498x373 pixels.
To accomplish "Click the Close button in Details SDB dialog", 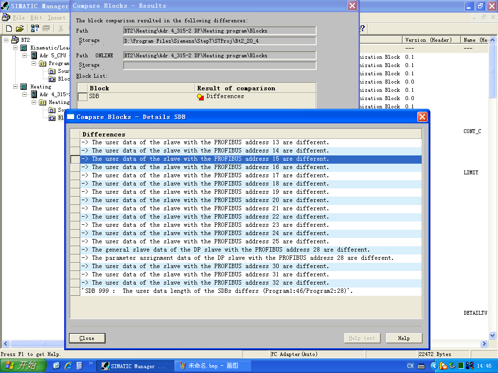I will (87, 338).
